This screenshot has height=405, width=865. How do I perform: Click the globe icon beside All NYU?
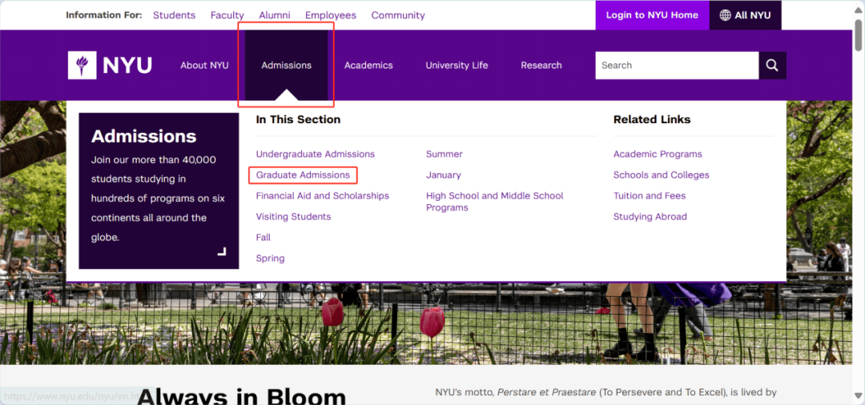[725, 15]
